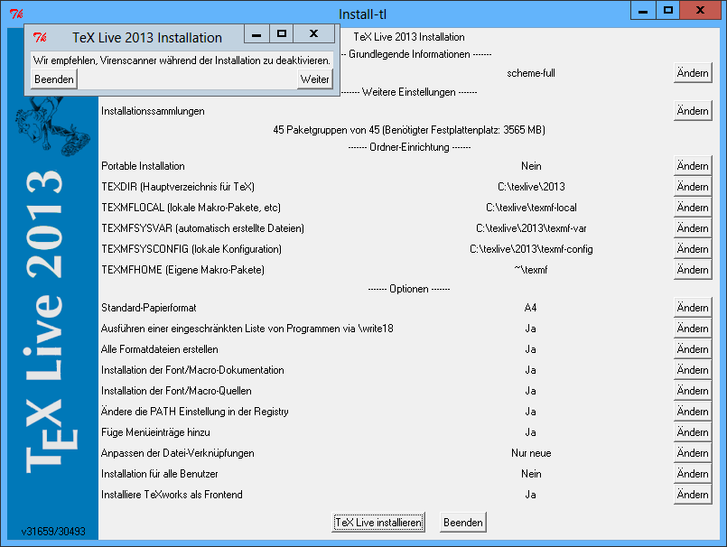The height and width of the screenshot is (547, 727).
Task: Toggle Füge Menüeinträge hinzu option
Action: 693,432
